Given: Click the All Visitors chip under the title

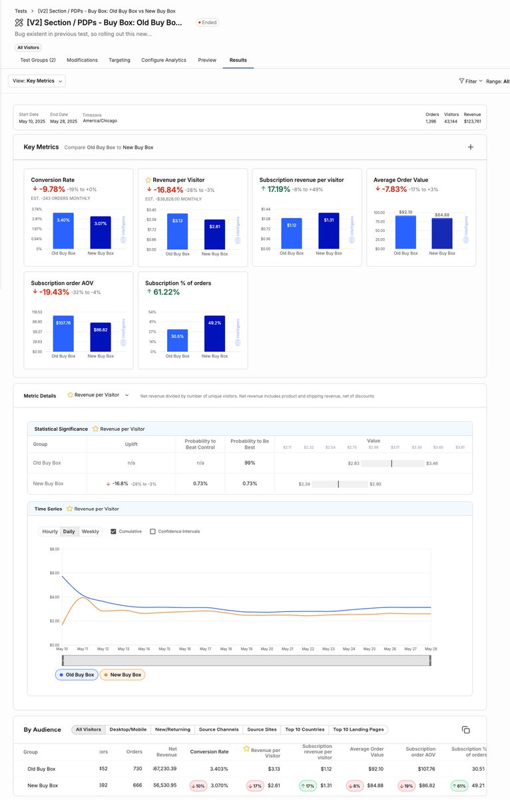Looking at the screenshot, I should coord(28,47).
